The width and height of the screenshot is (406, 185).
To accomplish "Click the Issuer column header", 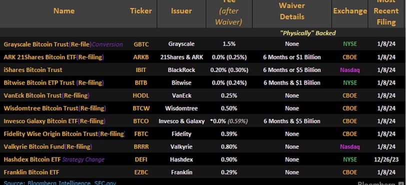I will pyautogui.click(x=181, y=11).
